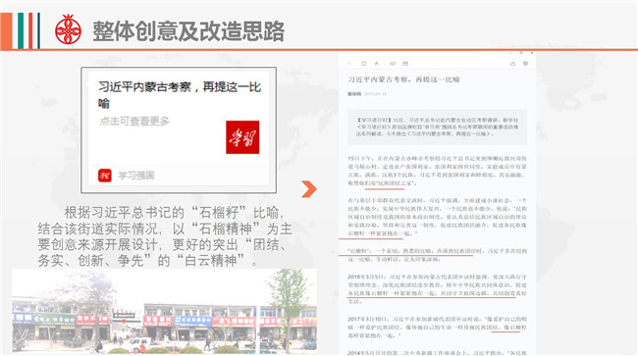Click the slide paragraph starting 根据习近平总书记的

coord(165,236)
